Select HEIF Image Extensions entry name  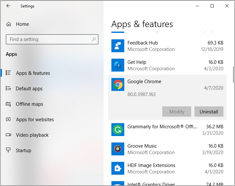[151, 165]
